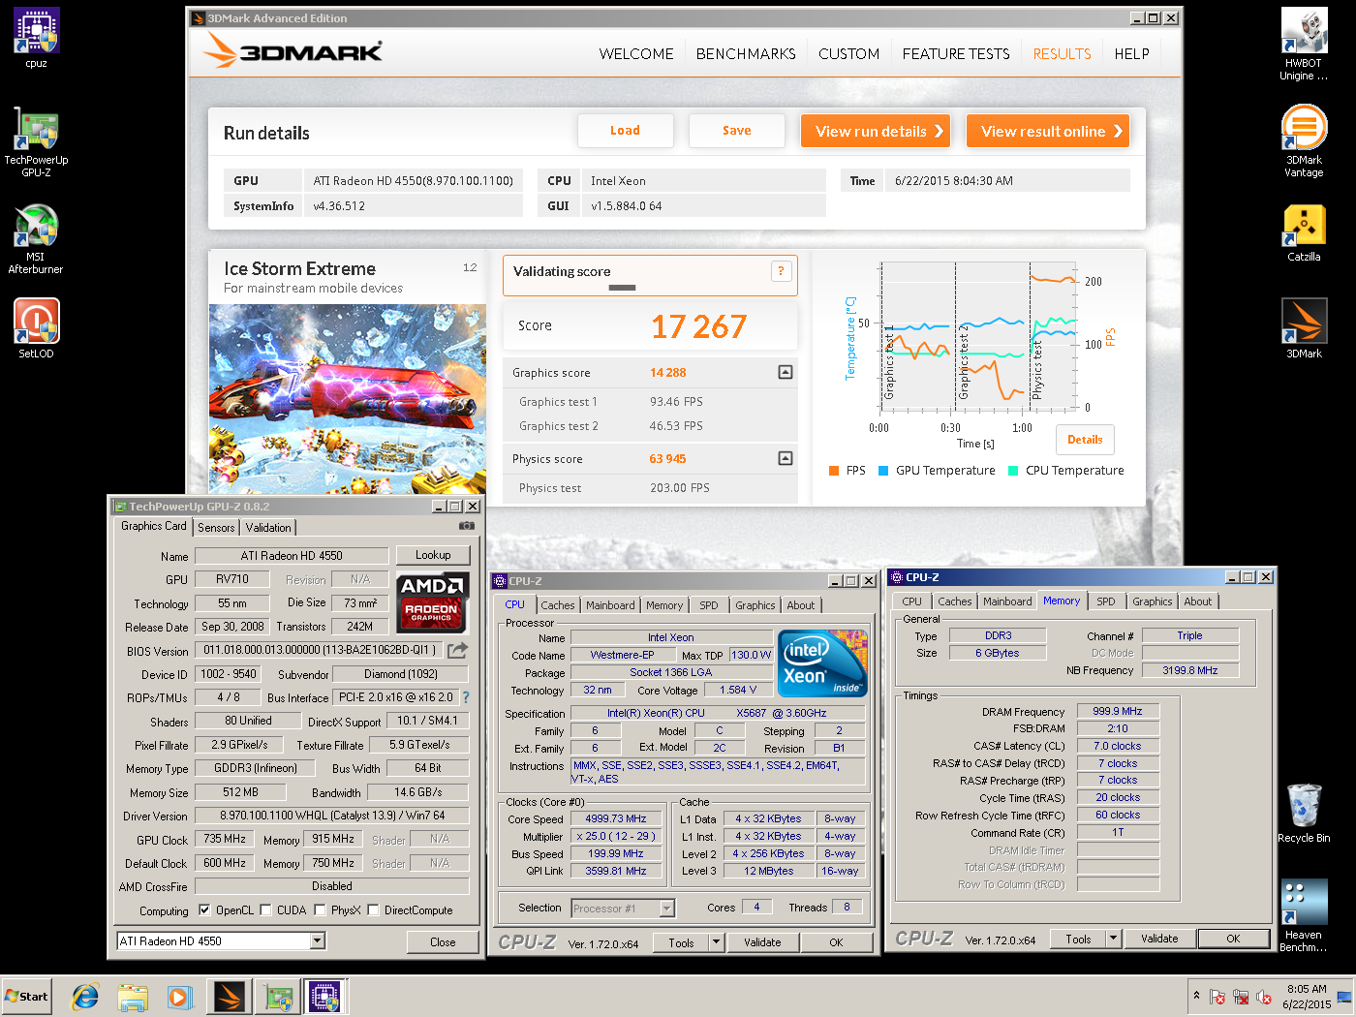Switch to the Sensors tab in GPU-Z
Image resolution: width=1356 pixels, height=1017 pixels.
[216, 528]
